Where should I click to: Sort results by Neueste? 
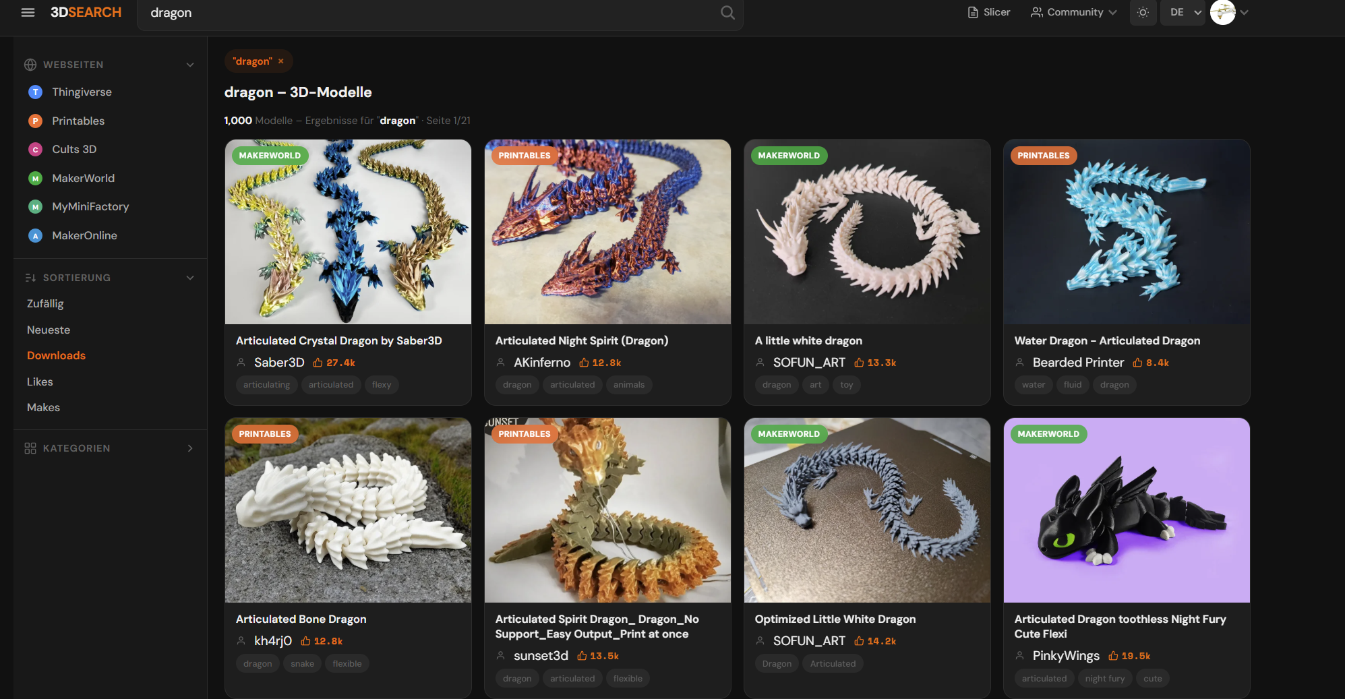[49, 330]
